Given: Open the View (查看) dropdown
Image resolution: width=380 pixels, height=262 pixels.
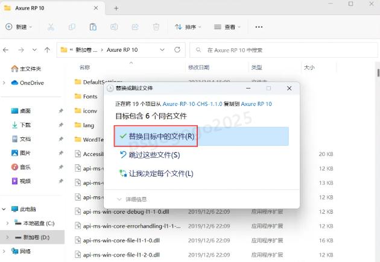Looking at the screenshot, I should (227, 27).
